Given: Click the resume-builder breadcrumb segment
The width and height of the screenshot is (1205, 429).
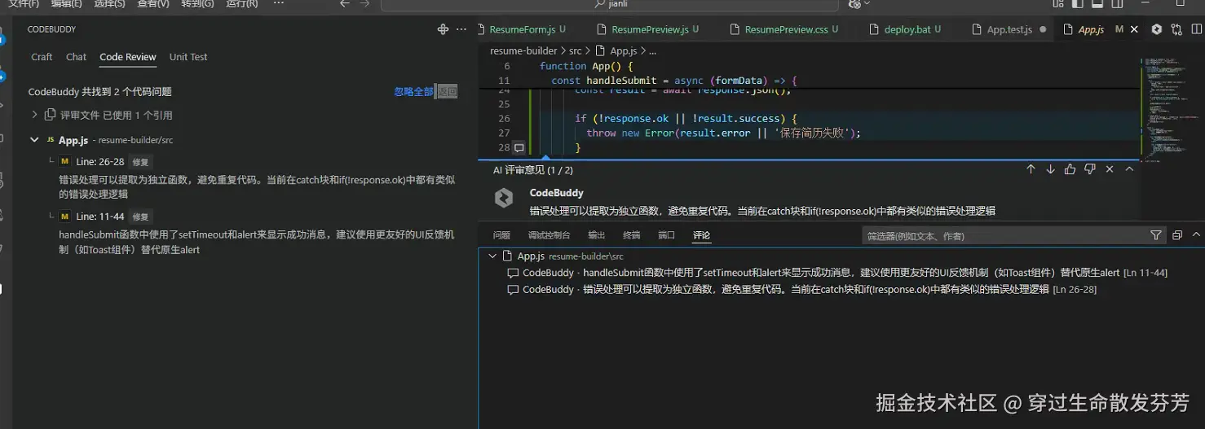Looking at the screenshot, I should [523, 50].
